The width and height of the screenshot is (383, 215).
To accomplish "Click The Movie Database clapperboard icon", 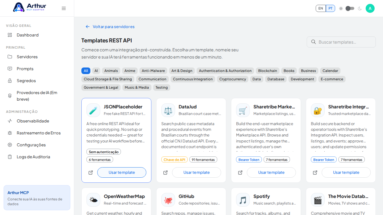I will tap(318, 200).
